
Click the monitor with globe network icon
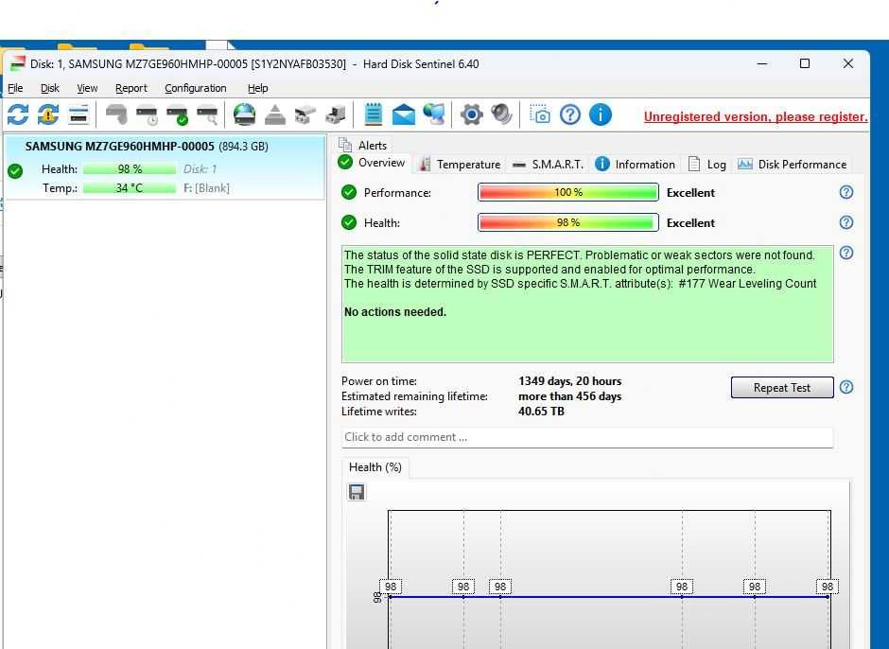434,114
